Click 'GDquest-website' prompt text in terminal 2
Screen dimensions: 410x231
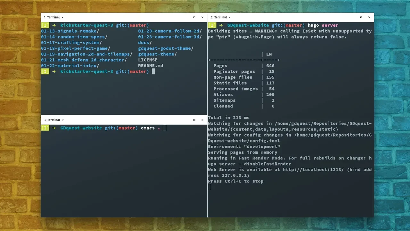[x=248, y=25]
